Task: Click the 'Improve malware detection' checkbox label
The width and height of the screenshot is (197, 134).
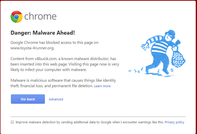Action: [90, 122]
